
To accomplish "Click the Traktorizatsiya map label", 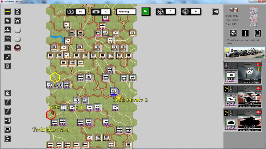I will 51,130.
